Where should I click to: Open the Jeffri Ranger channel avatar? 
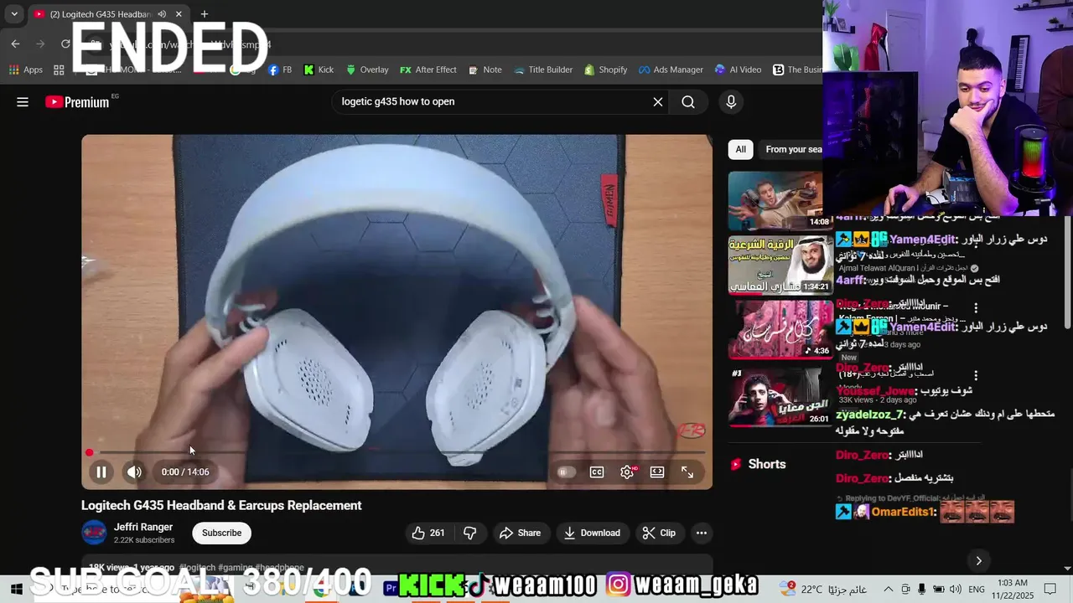point(94,533)
